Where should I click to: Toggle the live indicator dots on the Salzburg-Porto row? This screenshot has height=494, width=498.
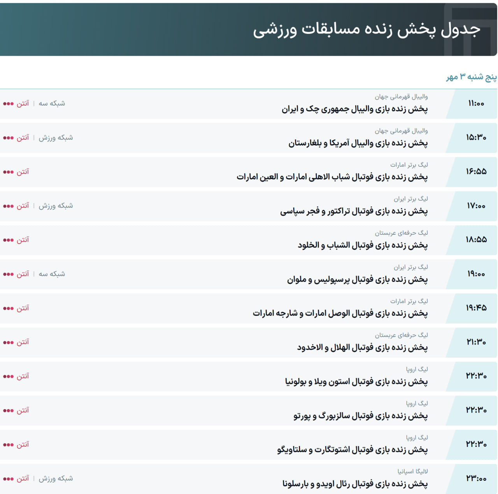[x=8, y=410]
